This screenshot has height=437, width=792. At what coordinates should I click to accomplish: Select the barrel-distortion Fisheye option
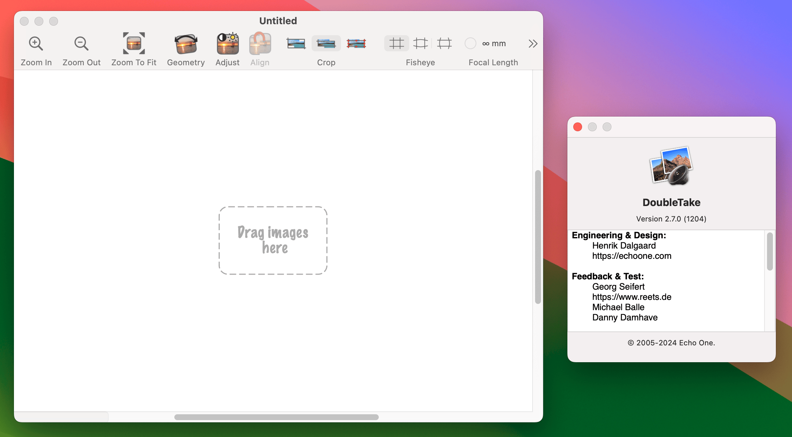[421, 44]
